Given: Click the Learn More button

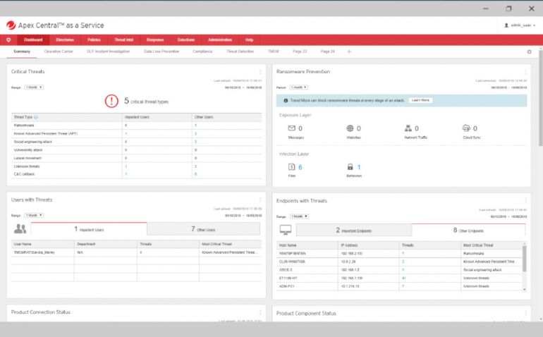Looking at the screenshot, I should click(x=420, y=101).
